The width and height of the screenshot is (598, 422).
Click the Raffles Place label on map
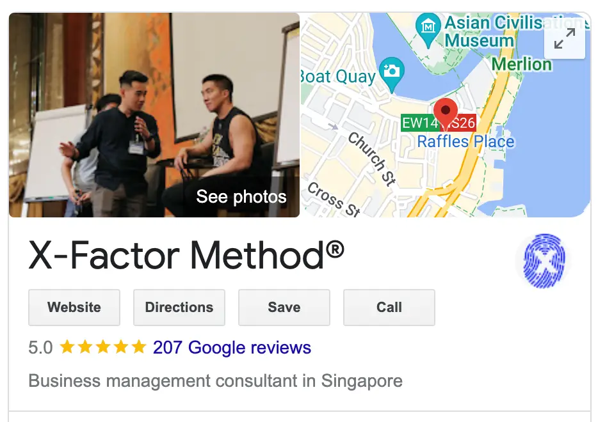[465, 142]
